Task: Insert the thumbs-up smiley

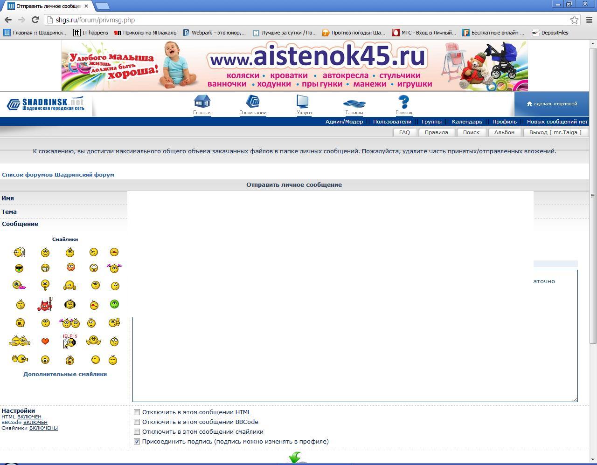Action: click(114, 322)
